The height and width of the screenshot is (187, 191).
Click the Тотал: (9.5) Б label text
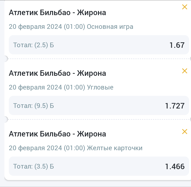tap(34, 106)
